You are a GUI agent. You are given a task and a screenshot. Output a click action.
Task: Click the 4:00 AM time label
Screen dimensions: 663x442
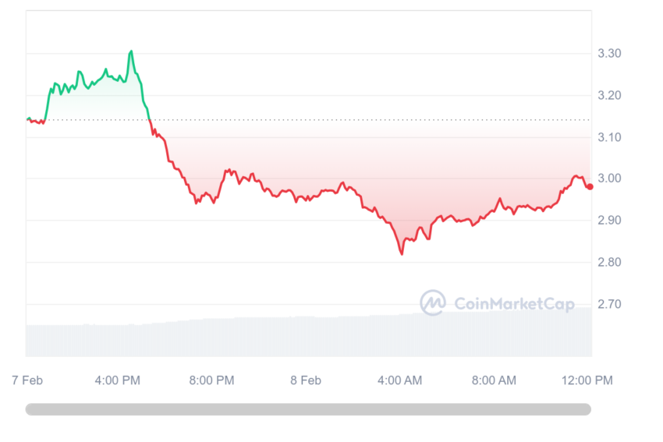click(399, 380)
